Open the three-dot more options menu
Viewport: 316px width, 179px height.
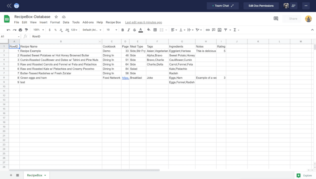306,6
